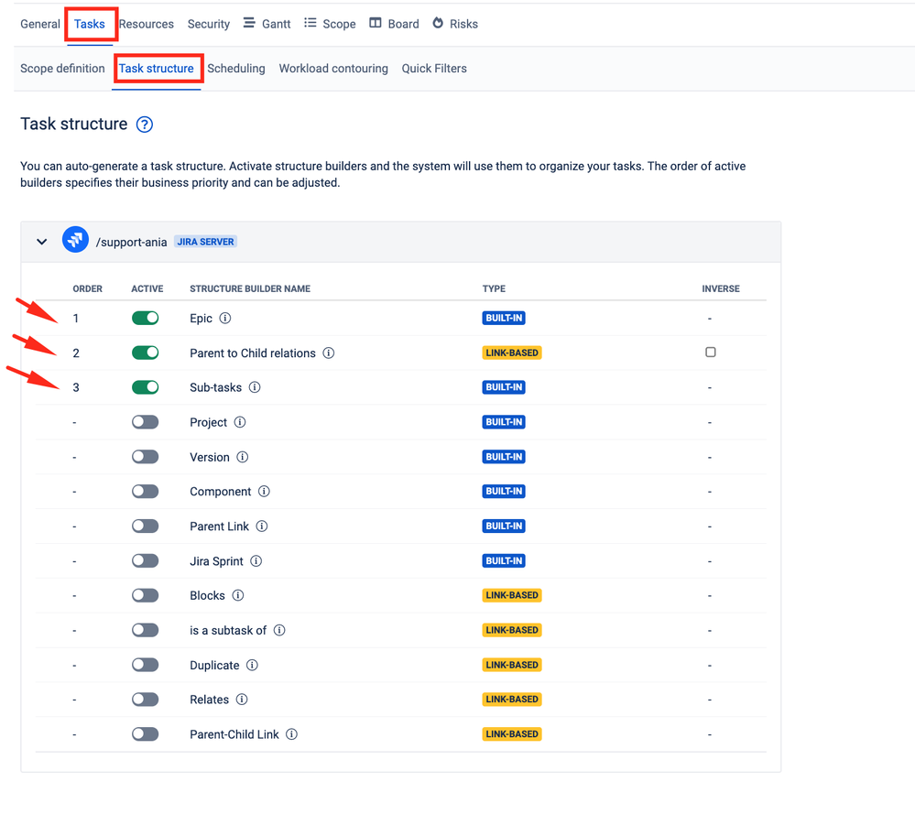Click the TYPE column header
915x825 pixels.
(494, 288)
